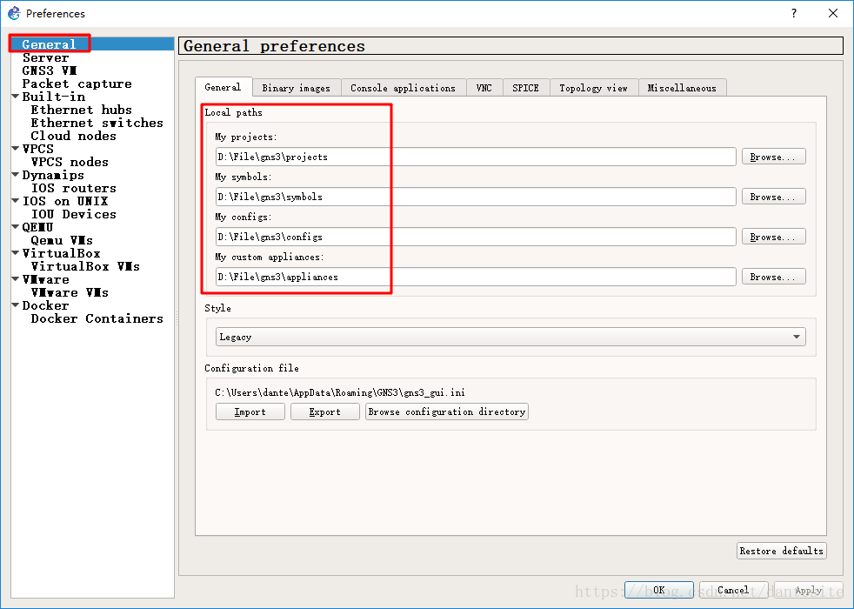Open IOS routers settings
Screen dimensions: 854x609
tap(74, 189)
